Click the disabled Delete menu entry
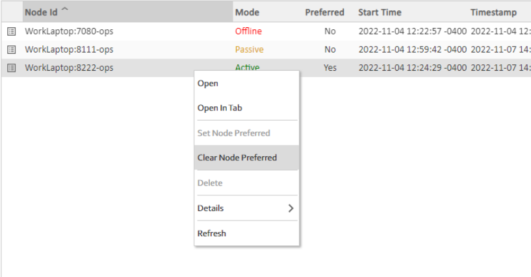 click(210, 183)
